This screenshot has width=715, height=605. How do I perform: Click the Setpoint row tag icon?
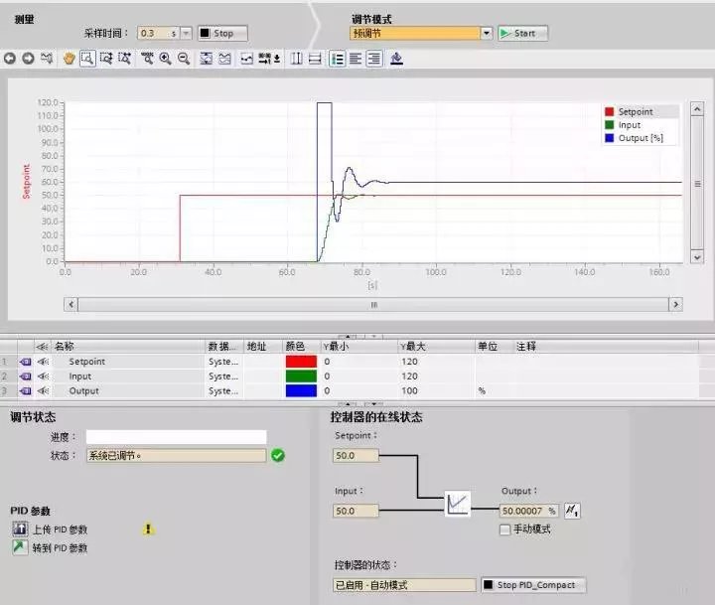(x=26, y=362)
